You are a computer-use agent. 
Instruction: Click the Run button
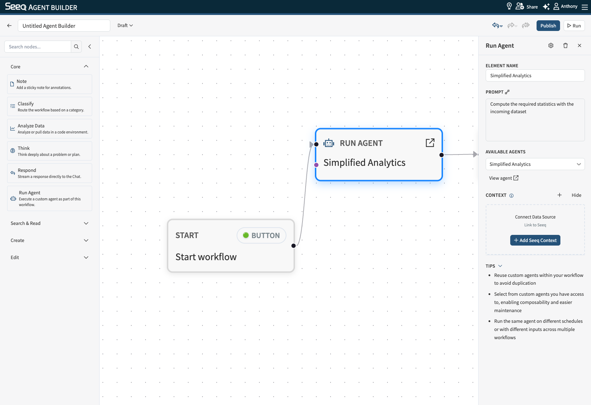click(574, 26)
